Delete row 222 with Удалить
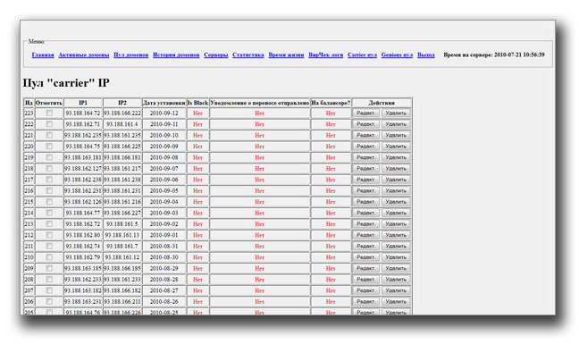The height and width of the screenshot is (344, 579). point(396,124)
